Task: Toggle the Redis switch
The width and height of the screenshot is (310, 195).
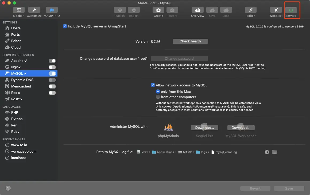Action: (x=52, y=93)
